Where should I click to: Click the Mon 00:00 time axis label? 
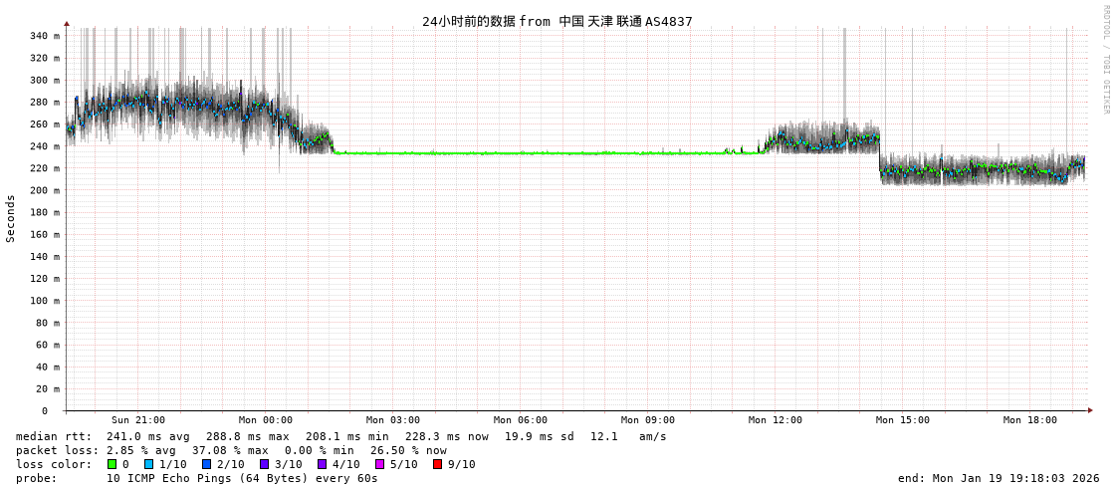click(266, 420)
